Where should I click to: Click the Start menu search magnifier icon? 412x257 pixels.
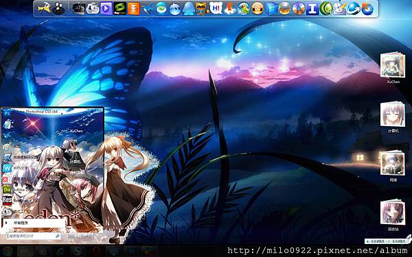pyautogui.click(x=58, y=236)
